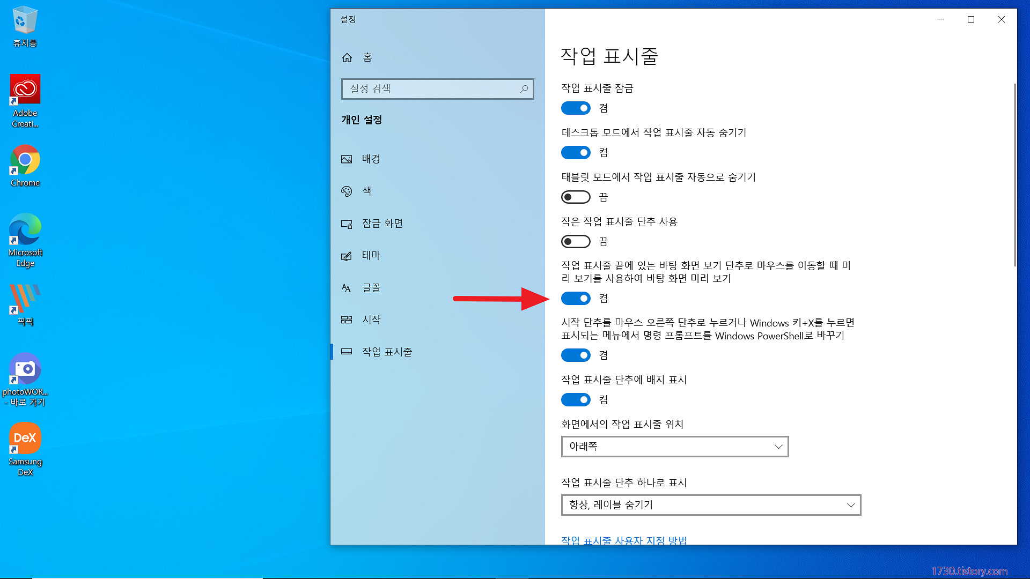The image size is (1030, 579).
Task: Click the search magnifier icon in settings
Action: 524,89
